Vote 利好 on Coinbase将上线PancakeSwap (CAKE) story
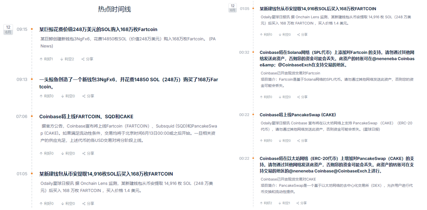This screenshot has height=210, width=427. (266, 141)
